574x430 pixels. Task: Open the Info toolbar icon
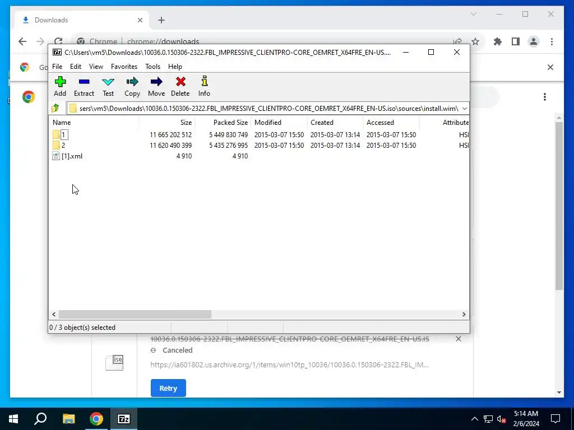(204, 86)
